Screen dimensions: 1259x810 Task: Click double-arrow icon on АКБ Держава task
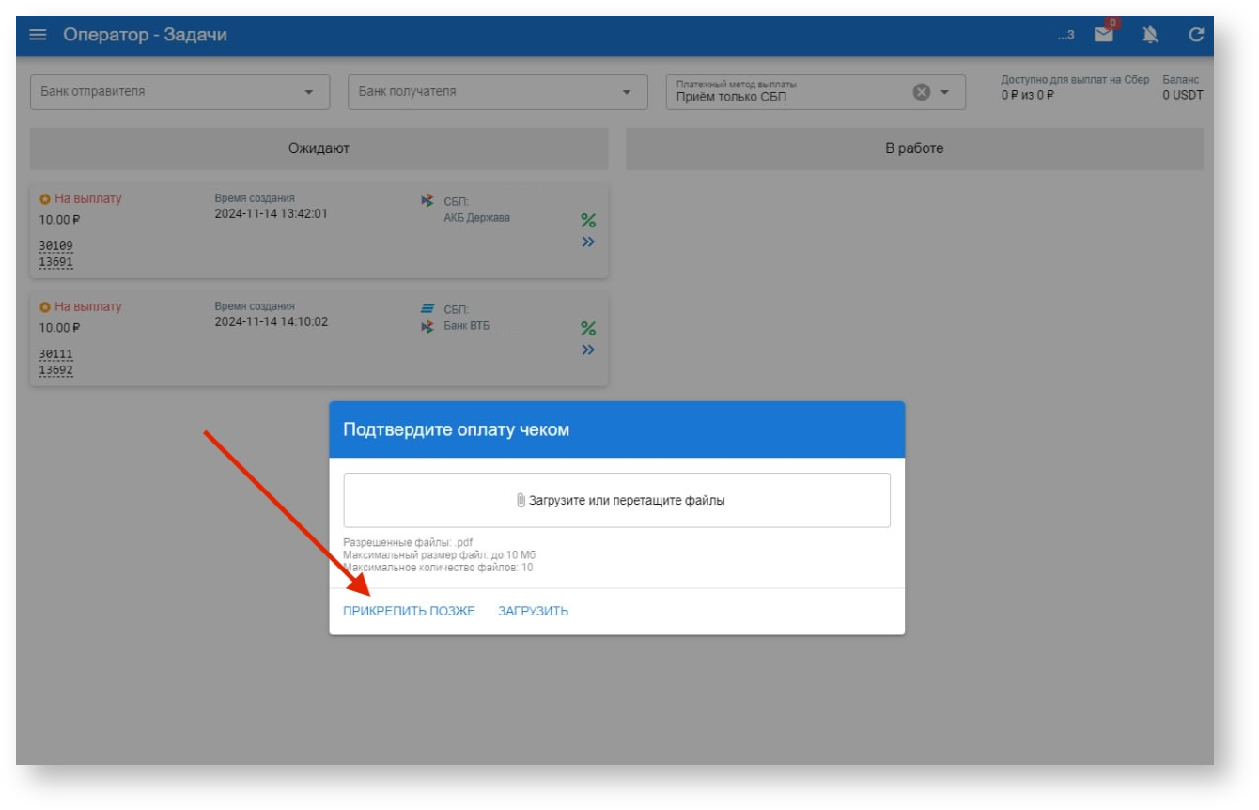[x=588, y=242]
